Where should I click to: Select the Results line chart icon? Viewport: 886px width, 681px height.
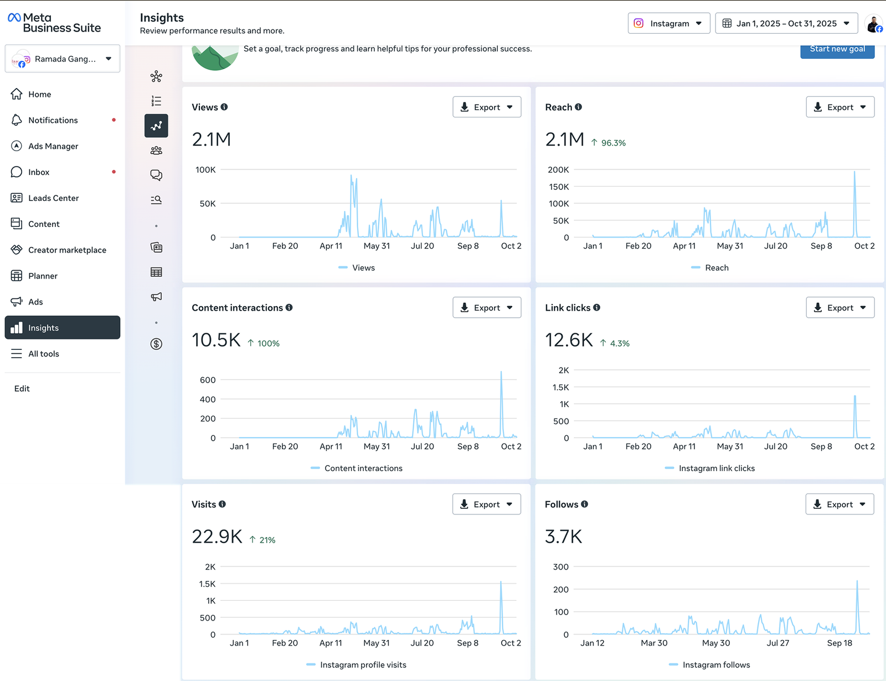pos(156,126)
